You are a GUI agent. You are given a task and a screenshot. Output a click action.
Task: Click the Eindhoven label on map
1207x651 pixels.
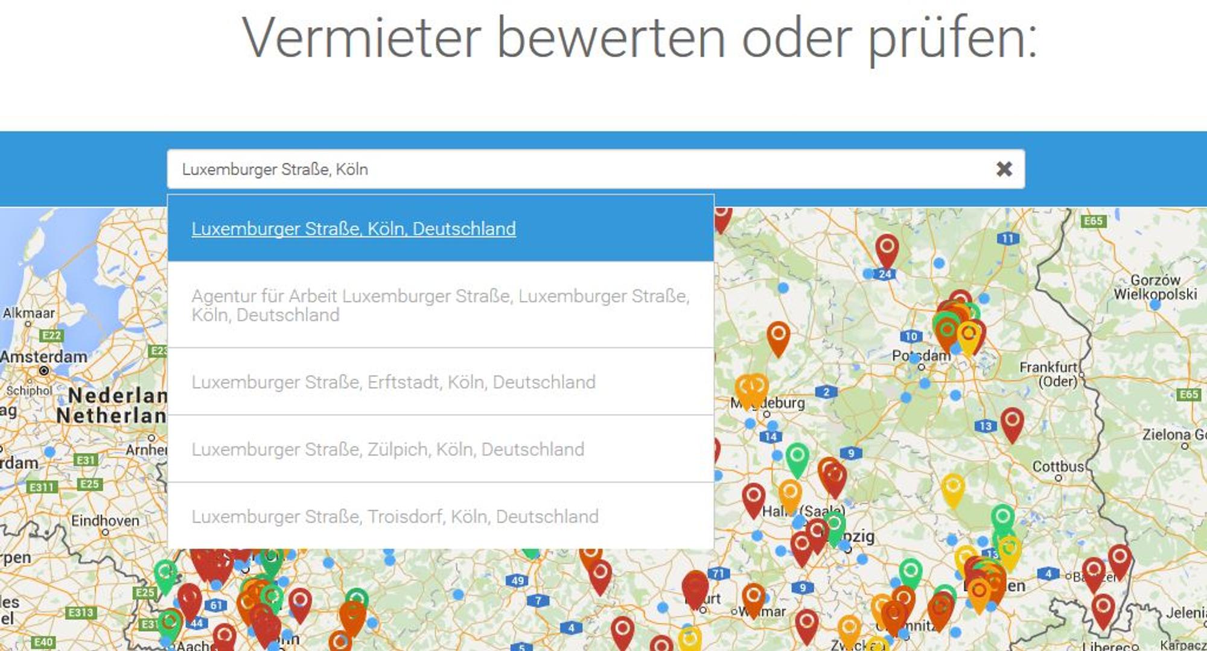click(105, 521)
